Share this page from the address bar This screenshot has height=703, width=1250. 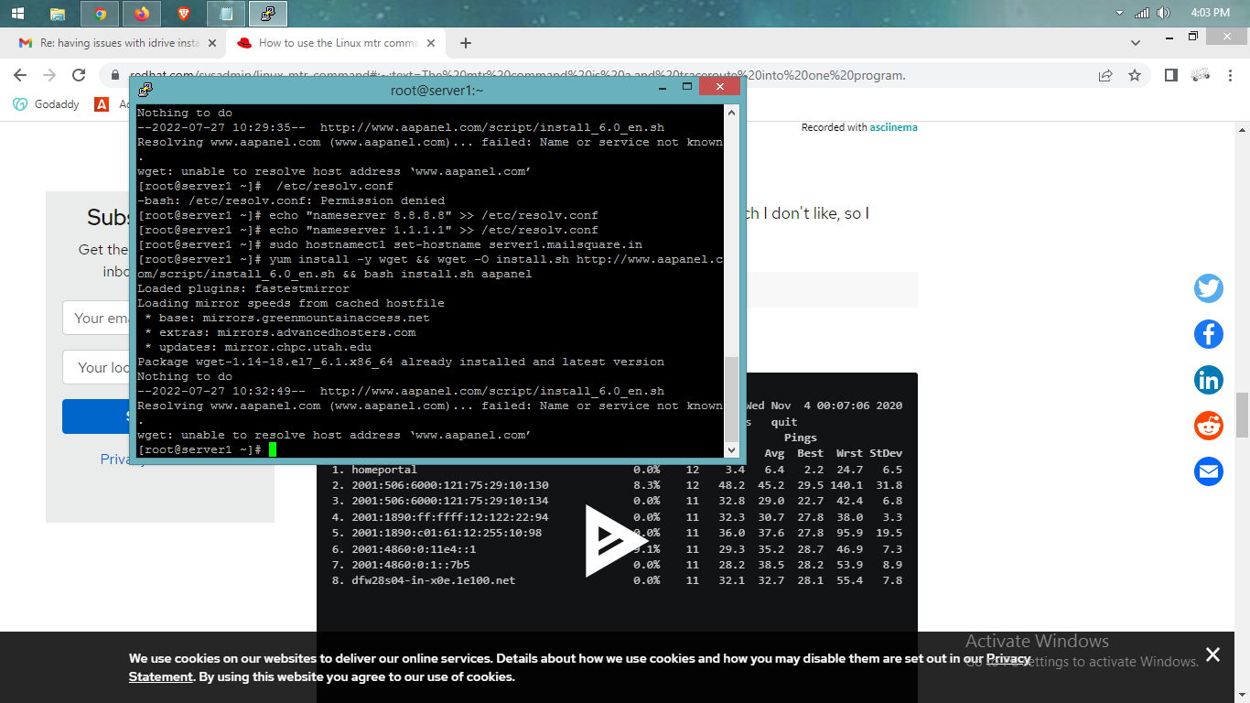pos(1105,75)
